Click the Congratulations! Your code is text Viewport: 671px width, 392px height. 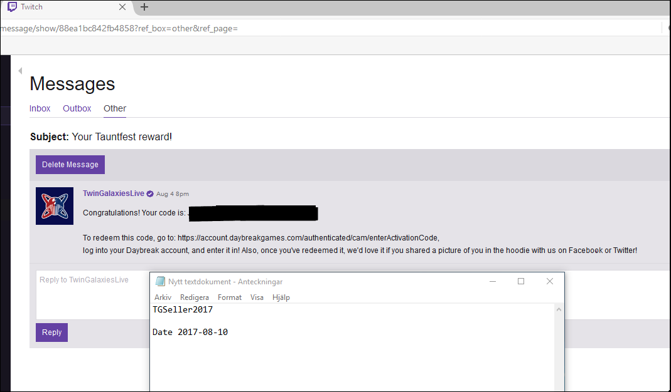[134, 213]
